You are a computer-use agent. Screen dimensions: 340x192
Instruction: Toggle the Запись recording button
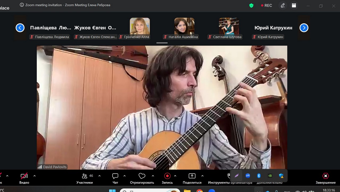pyautogui.click(x=167, y=176)
